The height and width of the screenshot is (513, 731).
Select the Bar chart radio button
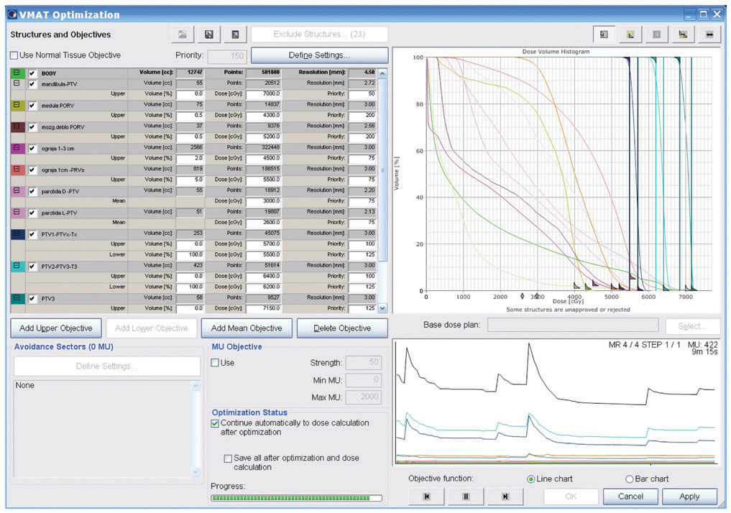click(630, 479)
